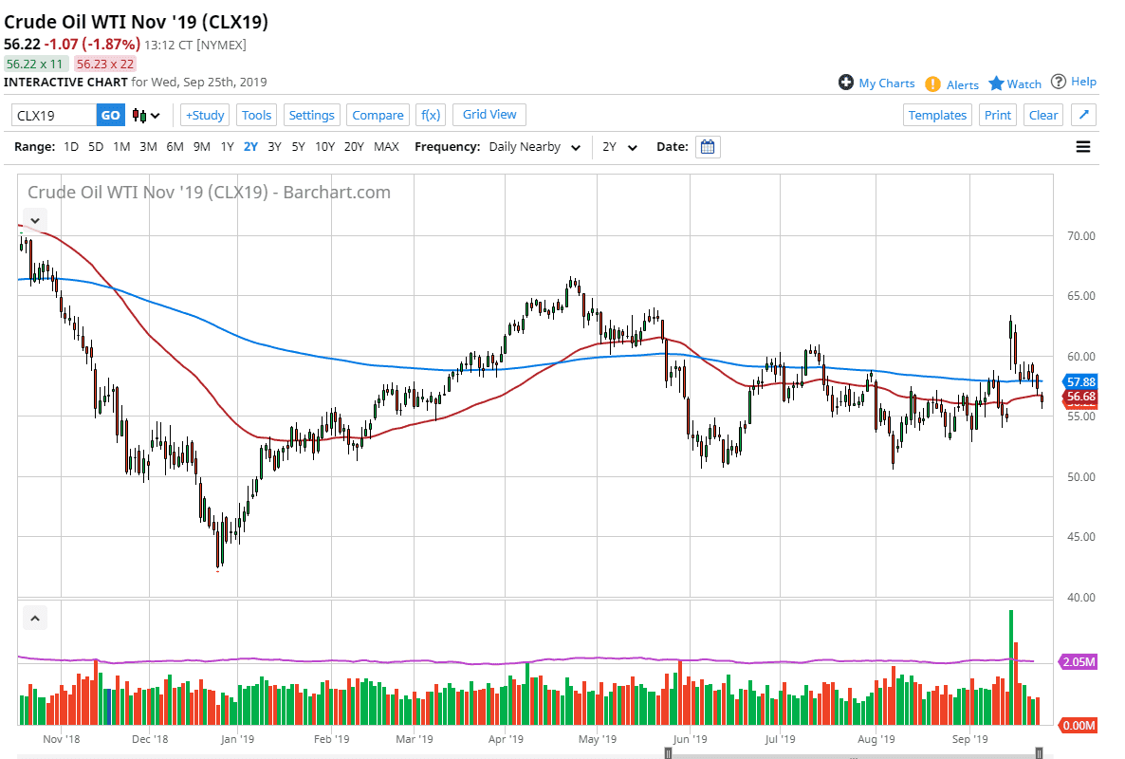Click the pop-out arrow icon beside Clear

1081,114
